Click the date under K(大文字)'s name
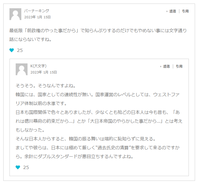The width and height of the screenshot is (198, 182). 44,72
